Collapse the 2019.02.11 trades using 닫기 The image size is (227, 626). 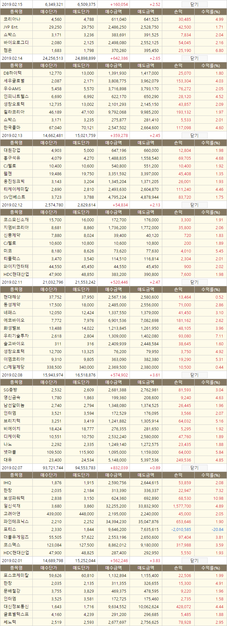pos(194,282)
